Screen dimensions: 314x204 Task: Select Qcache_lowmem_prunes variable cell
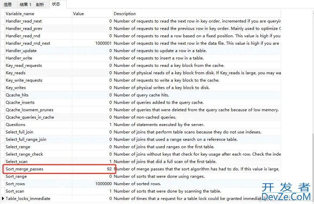pyautogui.click(x=30, y=110)
